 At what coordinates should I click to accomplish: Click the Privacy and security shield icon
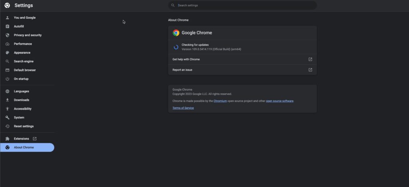pos(7,35)
